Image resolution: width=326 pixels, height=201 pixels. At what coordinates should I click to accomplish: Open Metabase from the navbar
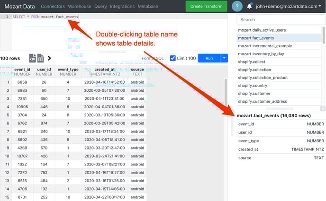pos(148,7)
